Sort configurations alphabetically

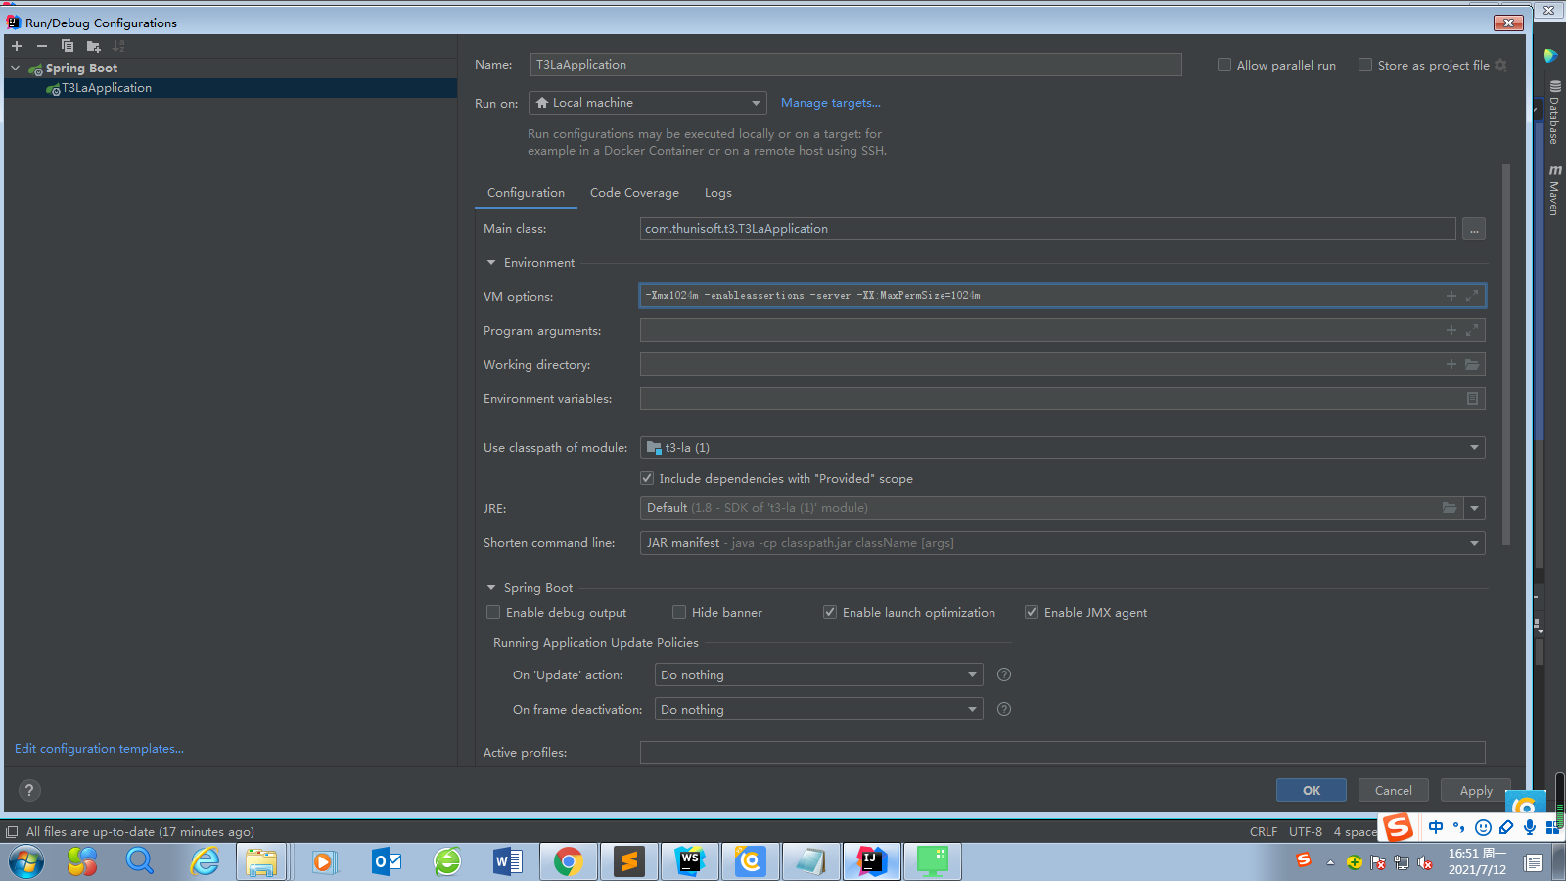tap(118, 46)
